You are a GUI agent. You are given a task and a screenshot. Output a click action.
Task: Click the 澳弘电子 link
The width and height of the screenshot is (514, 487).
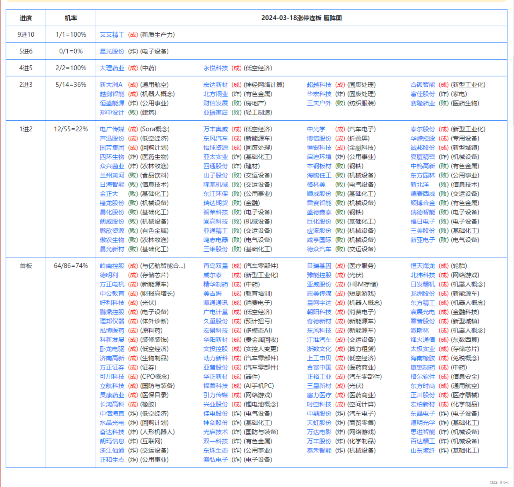point(216,460)
